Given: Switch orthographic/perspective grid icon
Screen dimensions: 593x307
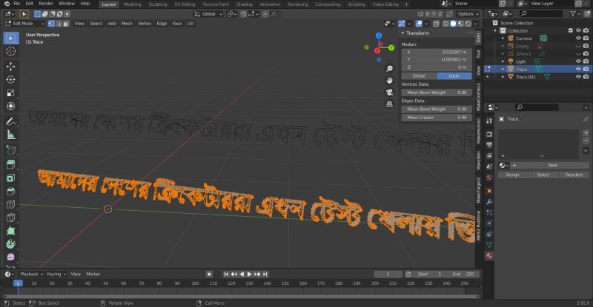Looking at the screenshot, I should 389,104.
